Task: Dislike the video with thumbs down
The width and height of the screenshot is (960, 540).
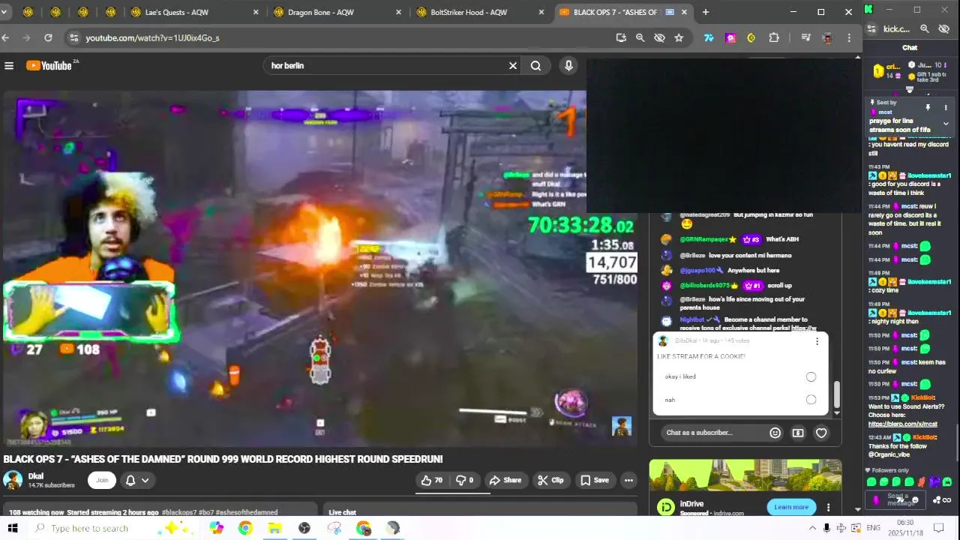Action: pos(465,480)
